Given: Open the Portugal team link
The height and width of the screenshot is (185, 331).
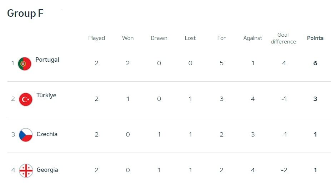Looking at the screenshot, I should point(47,60).
